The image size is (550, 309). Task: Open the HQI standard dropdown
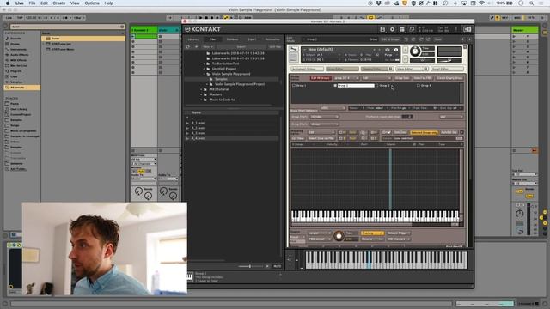click(x=399, y=239)
